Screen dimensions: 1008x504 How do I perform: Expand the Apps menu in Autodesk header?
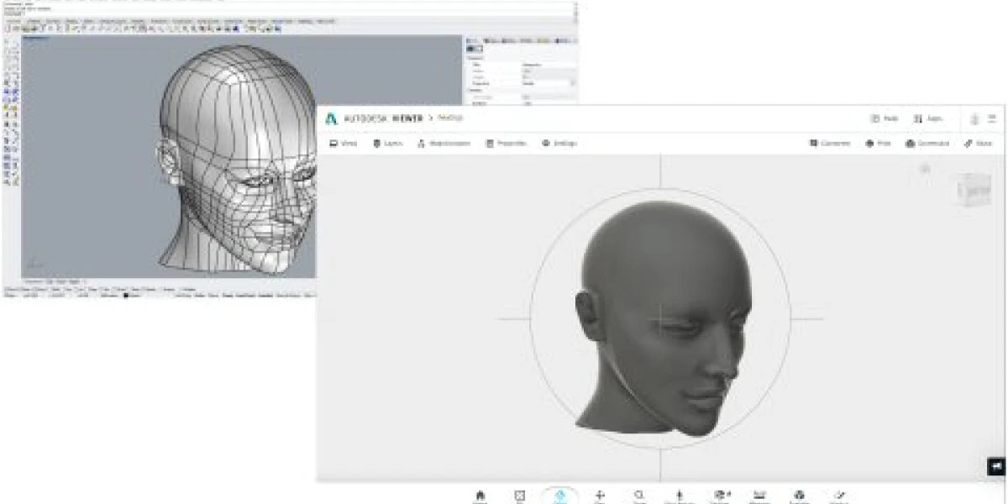click(928, 118)
